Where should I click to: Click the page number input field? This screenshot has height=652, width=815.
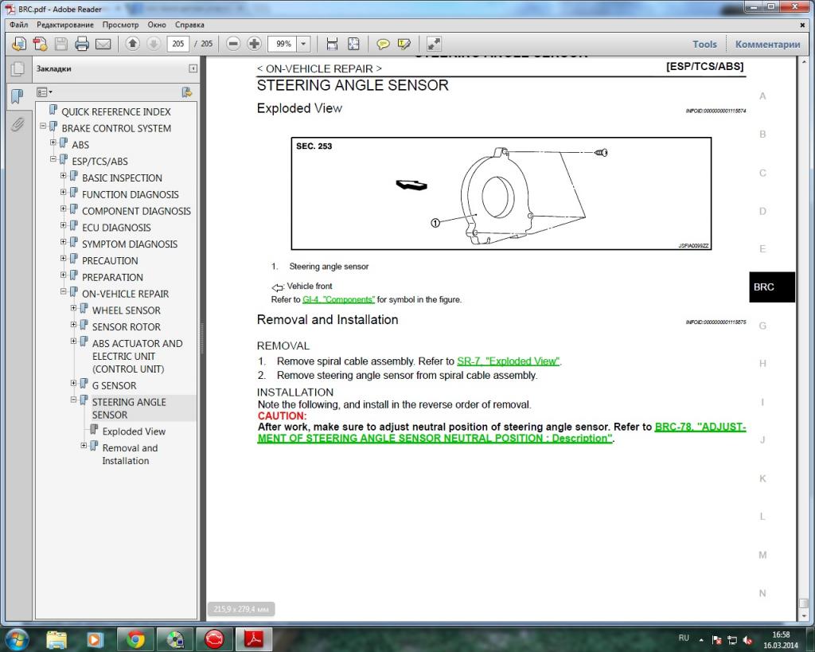point(178,44)
